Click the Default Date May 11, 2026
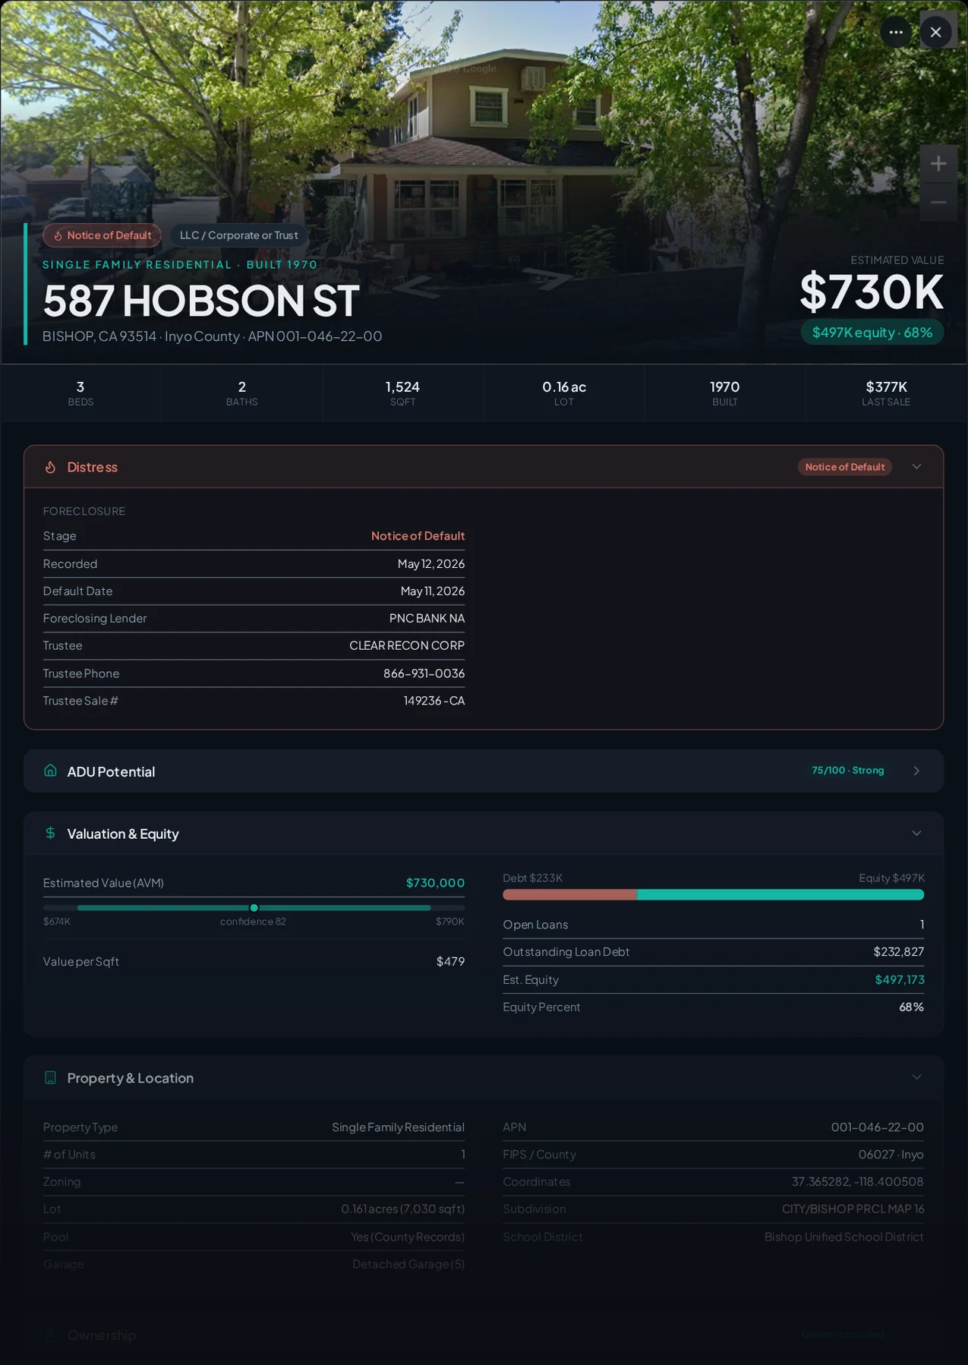This screenshot has height=1365, width=968. tap(432, 591)
